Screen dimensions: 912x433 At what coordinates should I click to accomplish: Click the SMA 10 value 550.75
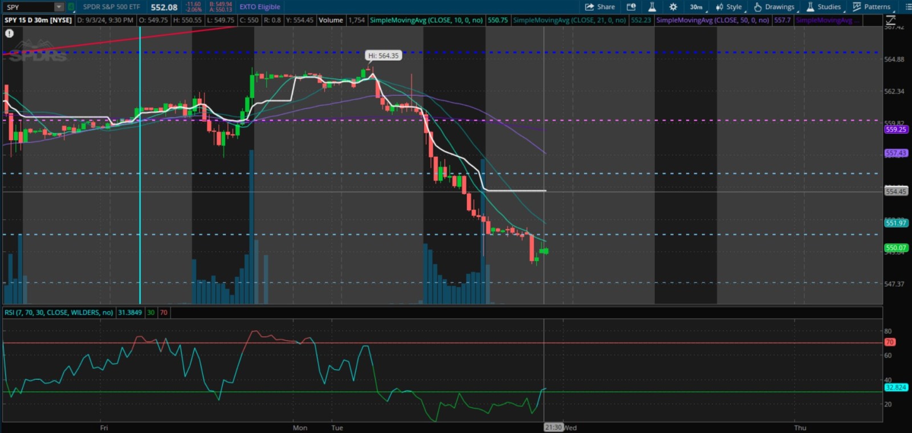pos(498,20)
